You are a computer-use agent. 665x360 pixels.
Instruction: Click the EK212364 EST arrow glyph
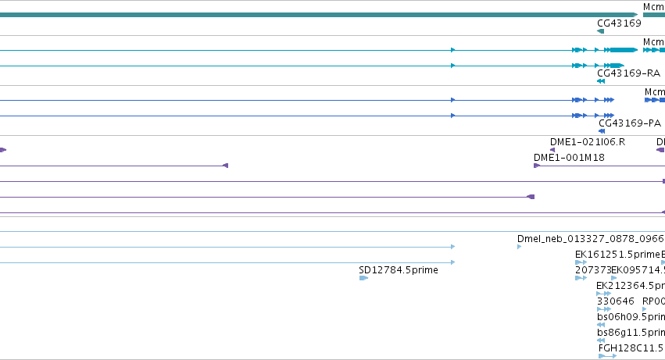point(603,294)
